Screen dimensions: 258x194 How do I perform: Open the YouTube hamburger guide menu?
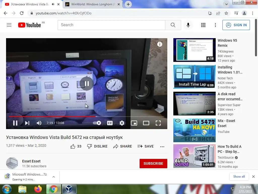point(9,25)
